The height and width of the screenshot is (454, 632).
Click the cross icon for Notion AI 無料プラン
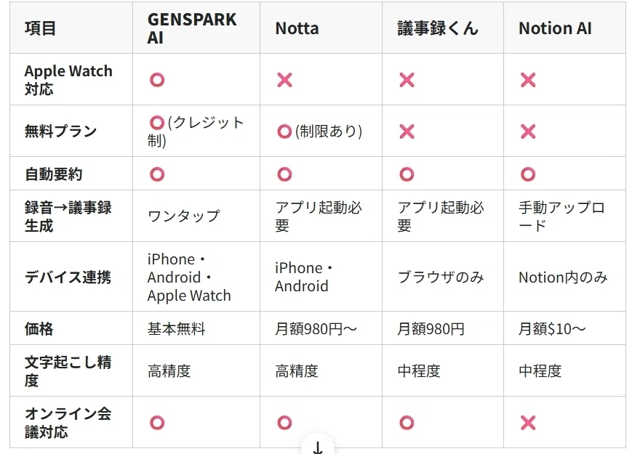click(528, 131)
